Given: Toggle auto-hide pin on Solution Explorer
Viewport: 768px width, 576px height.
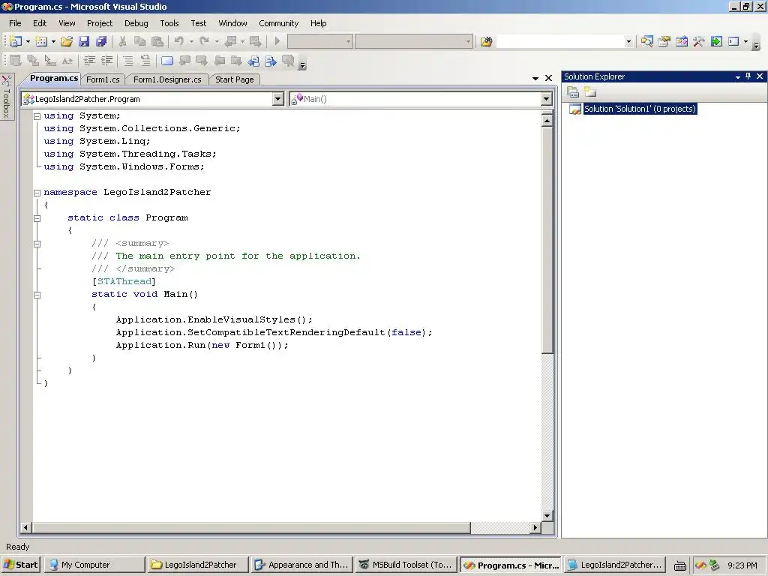Looking at the screenshot, I should pos(748,76).
